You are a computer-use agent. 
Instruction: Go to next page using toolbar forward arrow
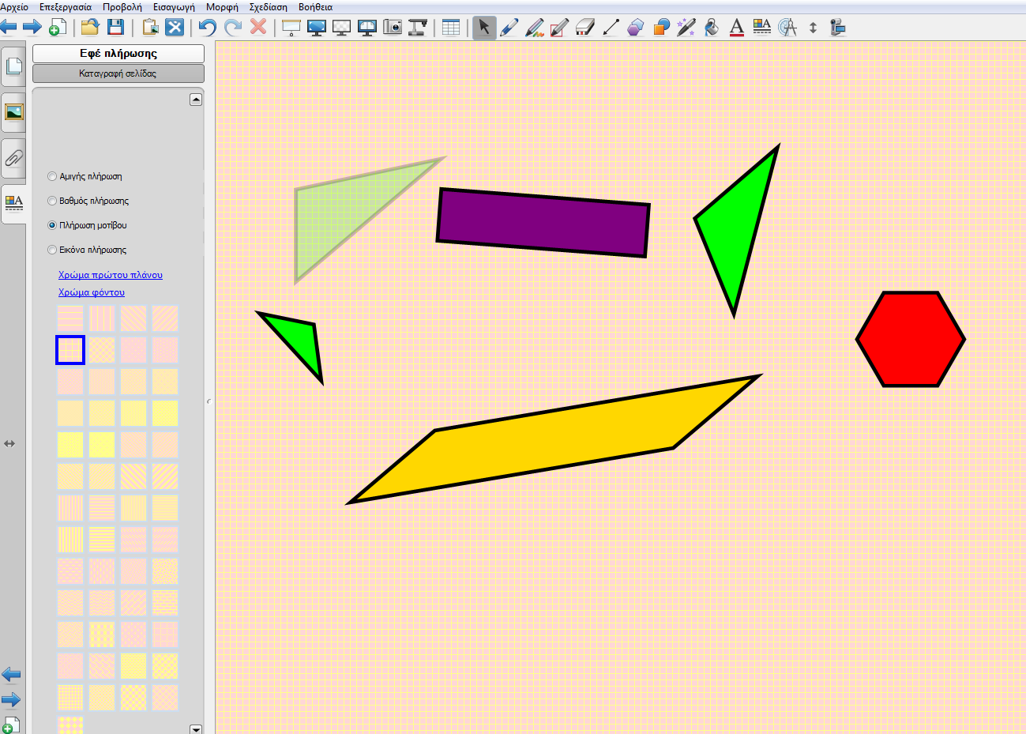(32, 28)
